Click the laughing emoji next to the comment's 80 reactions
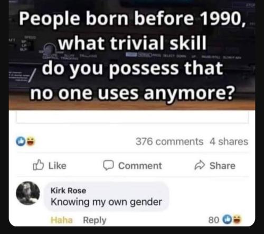The height and width of the screenshot is (234, 264). point(237,220)
